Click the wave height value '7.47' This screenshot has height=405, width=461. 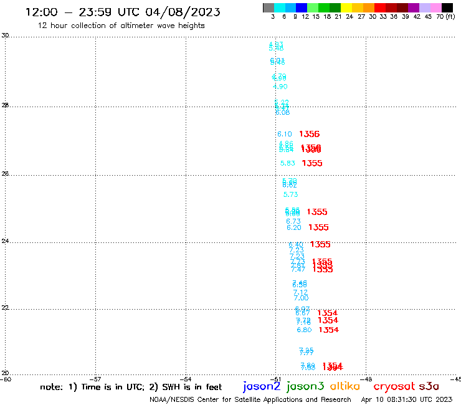[298, 269]
